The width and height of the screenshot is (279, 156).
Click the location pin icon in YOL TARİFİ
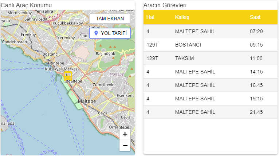click(96, 33)
